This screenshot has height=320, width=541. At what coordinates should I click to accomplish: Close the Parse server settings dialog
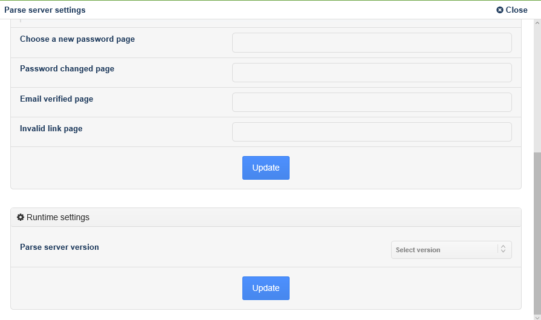point(511,10)
